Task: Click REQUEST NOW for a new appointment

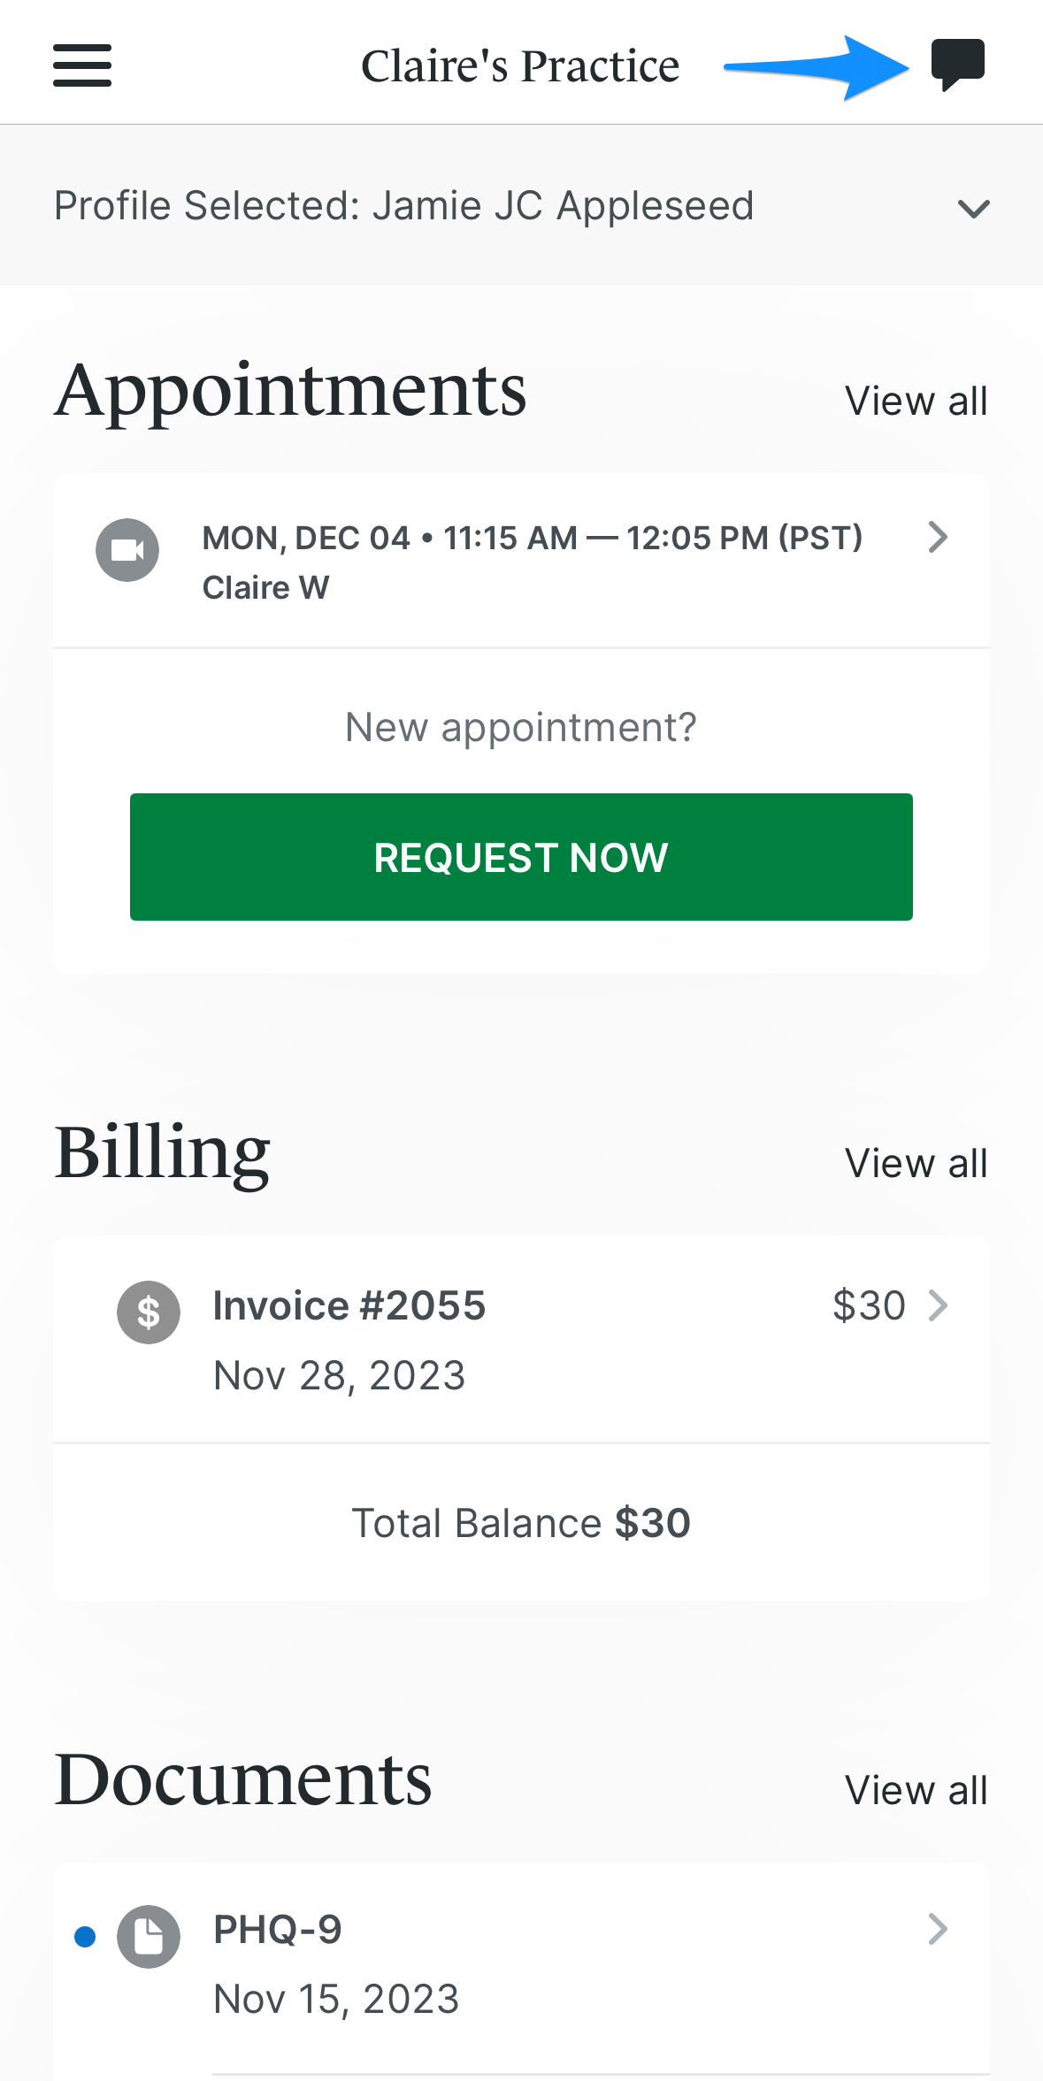Action: (x=521, y=856)
